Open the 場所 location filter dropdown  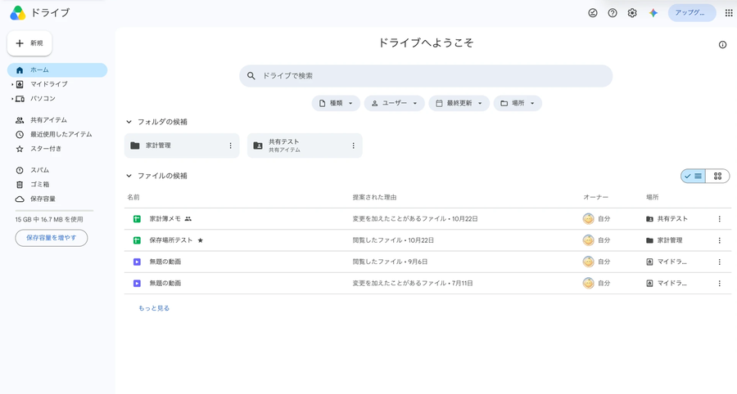[x=518, y=103]
